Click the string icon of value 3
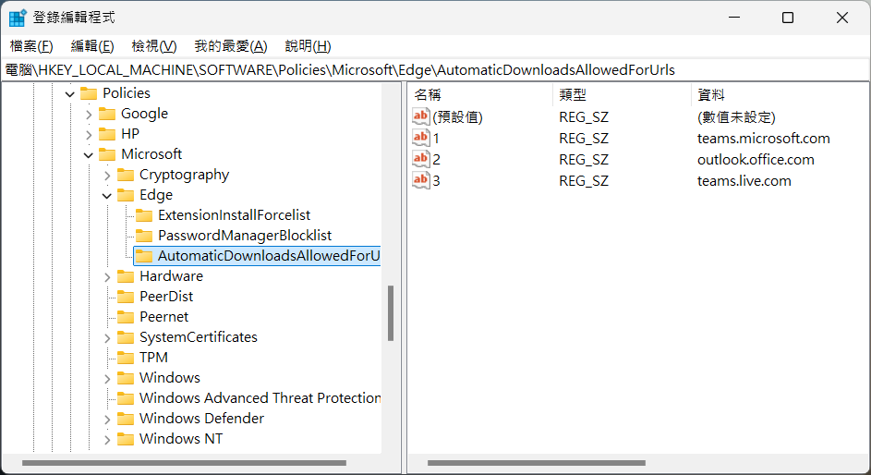This screenshot has height=475, width=871. tap(421, 180)
